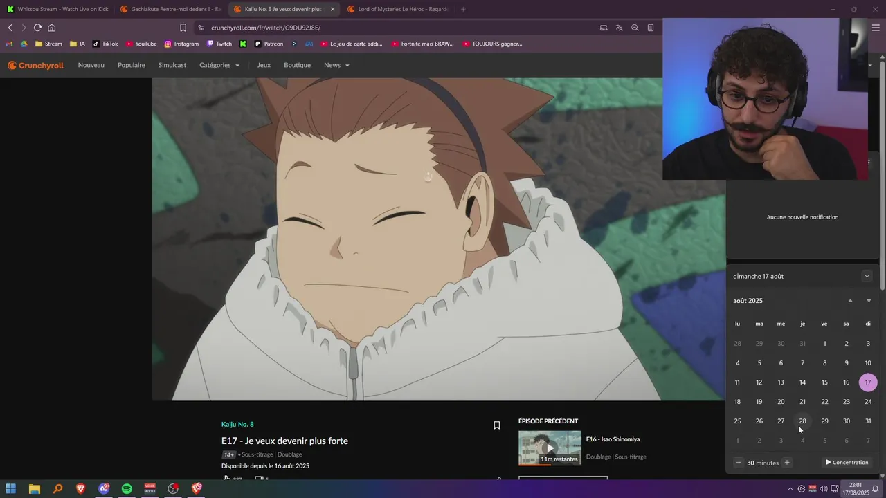The image size is (886, 498).
Task: Open the Populaire menu item
Action: pyautogui.click(x=132, y=65)
